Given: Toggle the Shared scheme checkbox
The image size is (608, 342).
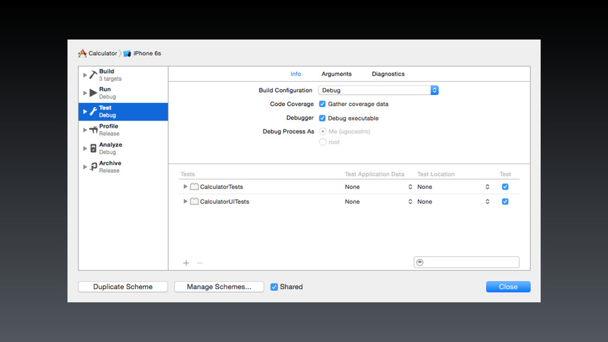Looking at the screenshot, I should (274, 287).
